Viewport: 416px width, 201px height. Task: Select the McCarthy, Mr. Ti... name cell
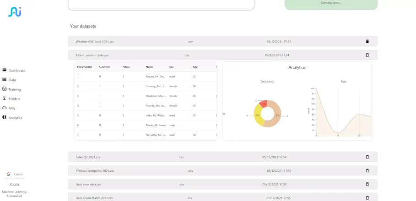coord(156,135)
